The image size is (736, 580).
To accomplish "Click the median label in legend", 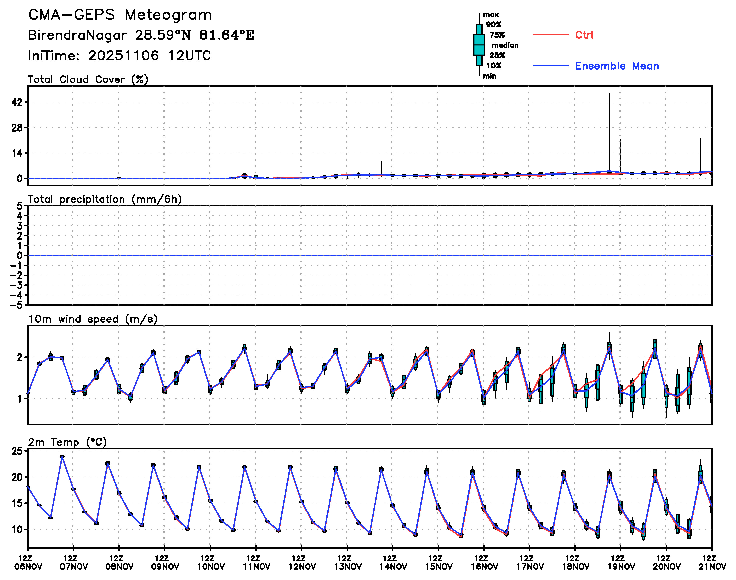I will (505, 45).
